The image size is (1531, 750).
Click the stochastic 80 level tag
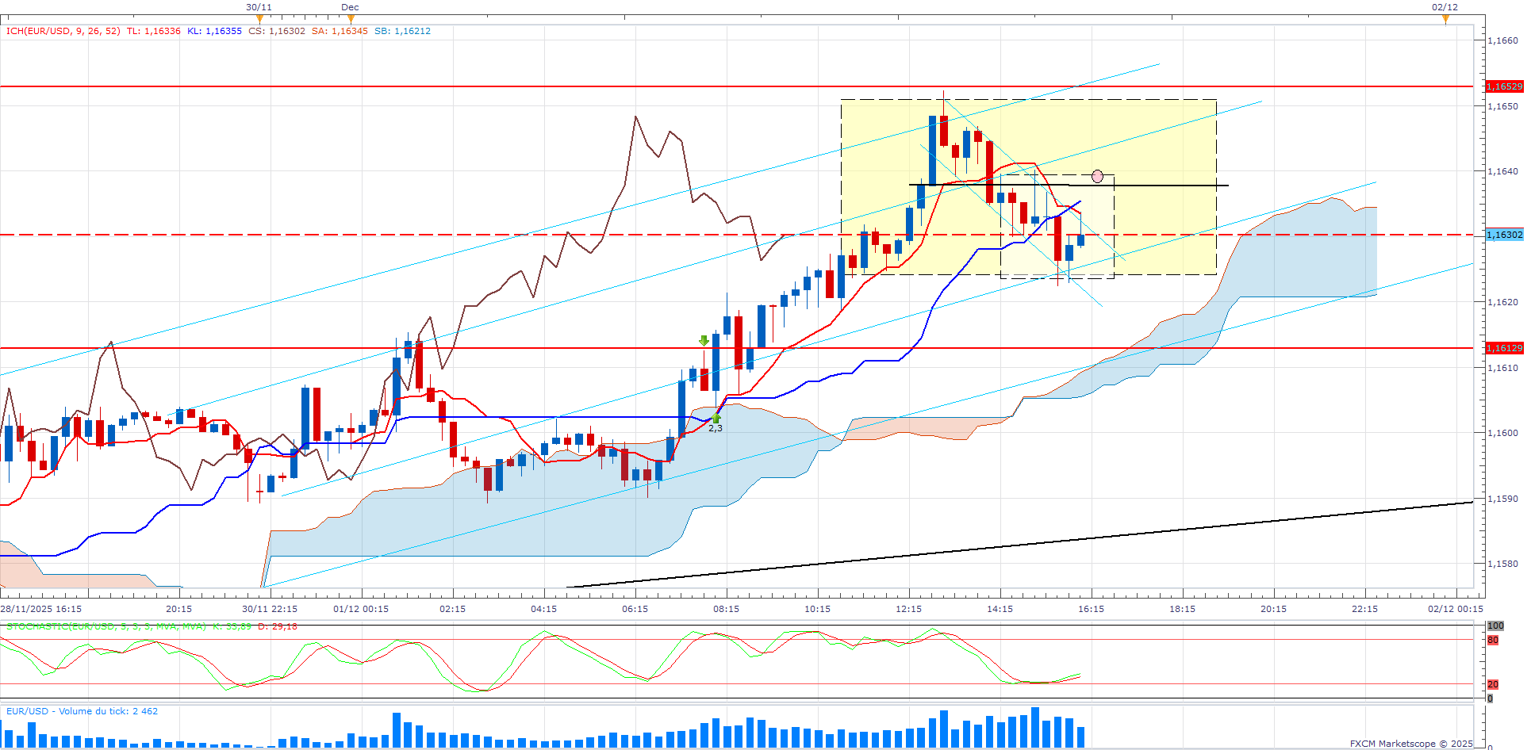[1493, 640]
